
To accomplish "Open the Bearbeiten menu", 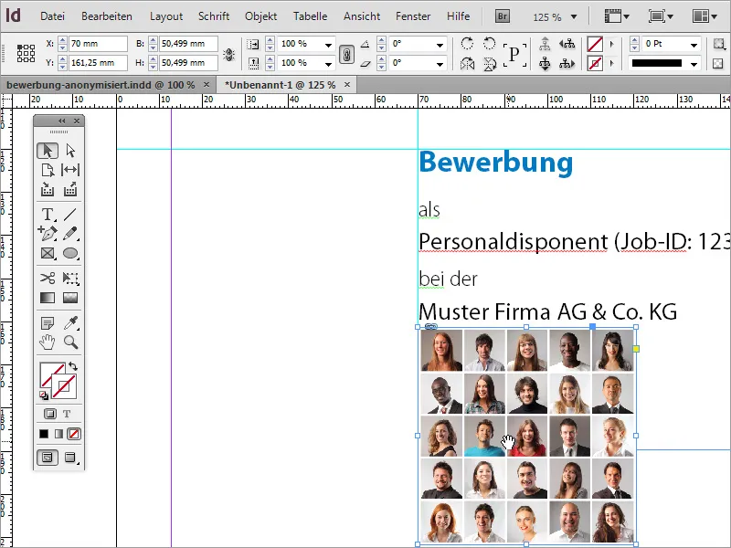I will point(107,16).
